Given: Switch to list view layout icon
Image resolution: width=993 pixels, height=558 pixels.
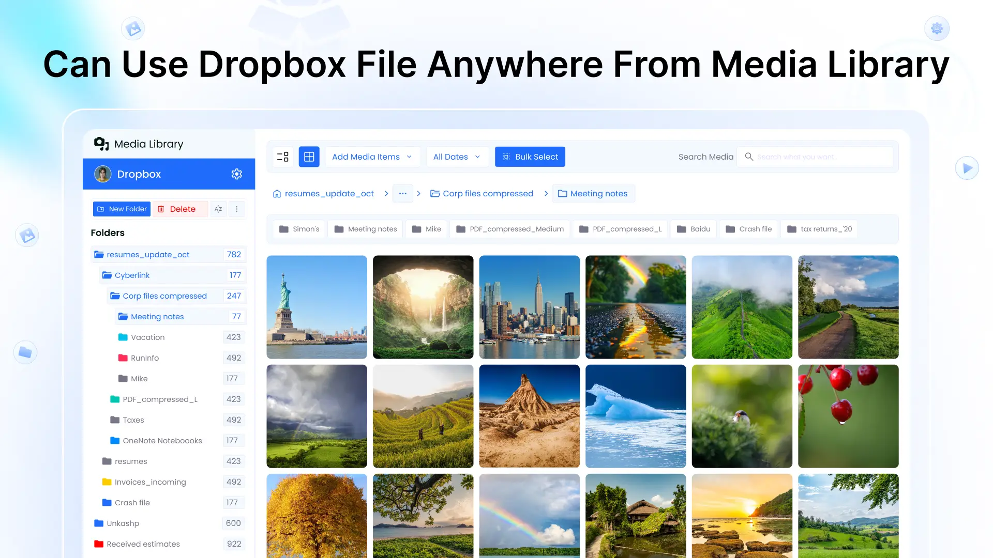Looking at the screenshot, I should click(283, 157).
